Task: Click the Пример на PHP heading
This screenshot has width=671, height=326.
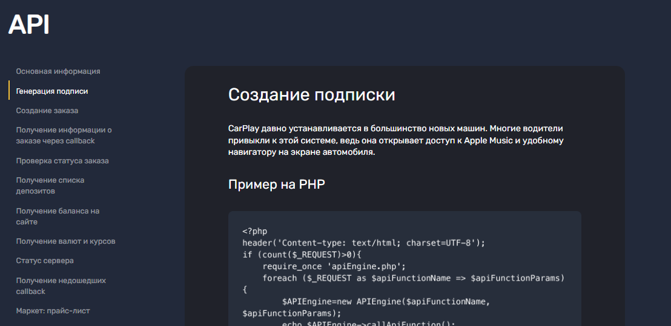Action: coord(276,184)
